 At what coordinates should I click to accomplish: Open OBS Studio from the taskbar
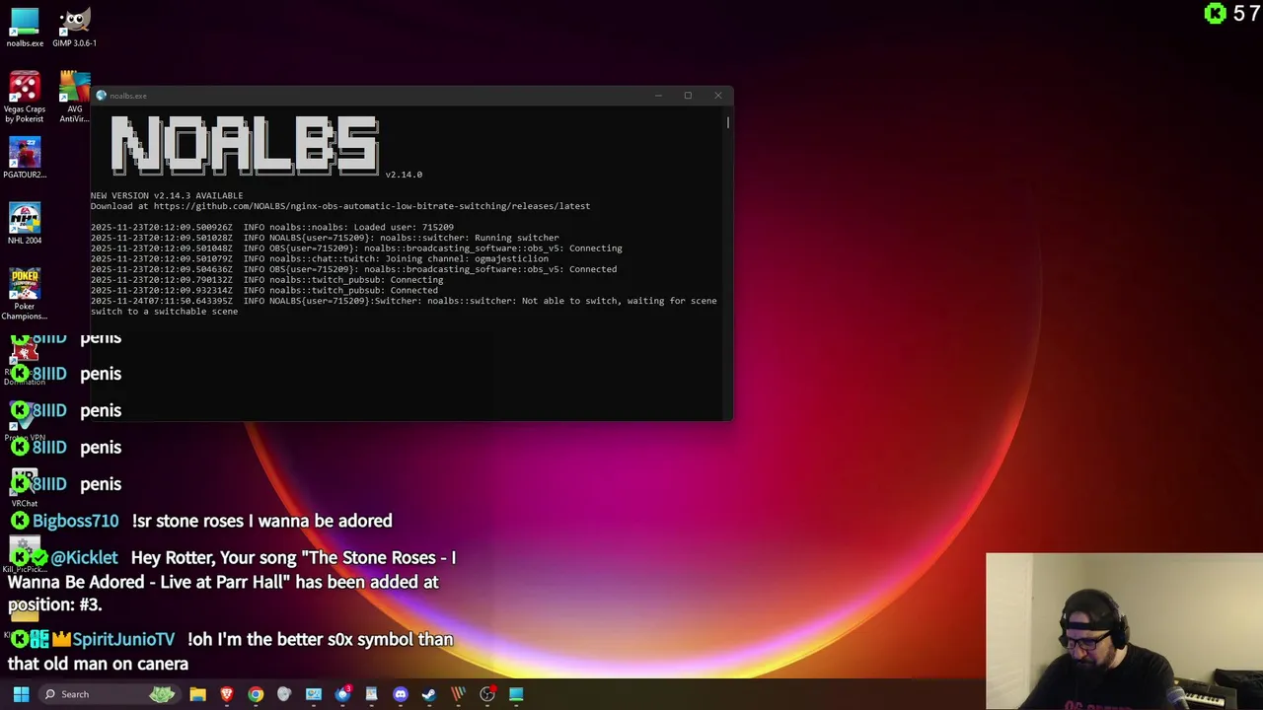point(487,694)
